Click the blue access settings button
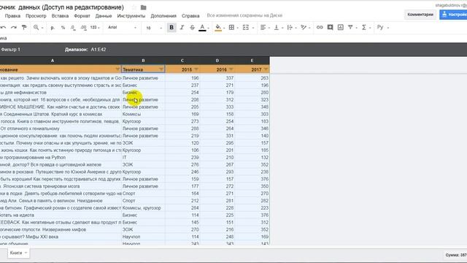This screenshot has width=467, height=263. (453, 15)
